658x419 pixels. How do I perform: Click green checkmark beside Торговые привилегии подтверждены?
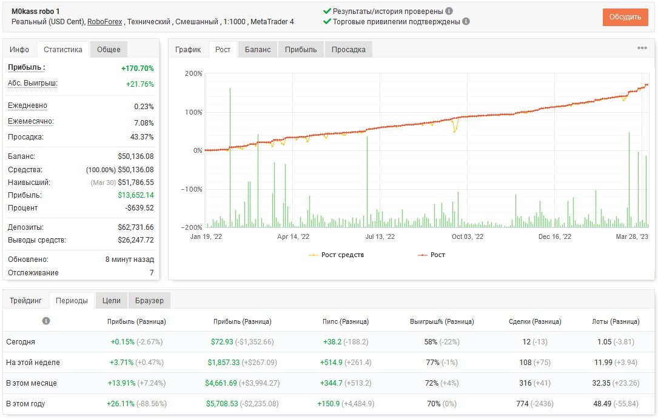(x=327, y=21)
